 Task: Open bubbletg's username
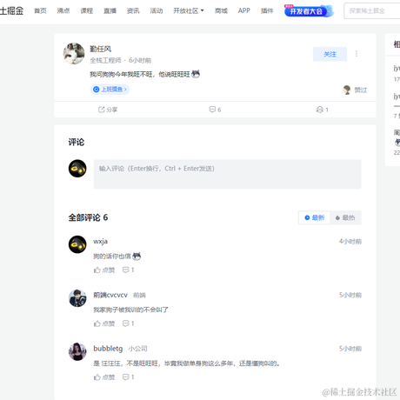[x=108, y=349]
